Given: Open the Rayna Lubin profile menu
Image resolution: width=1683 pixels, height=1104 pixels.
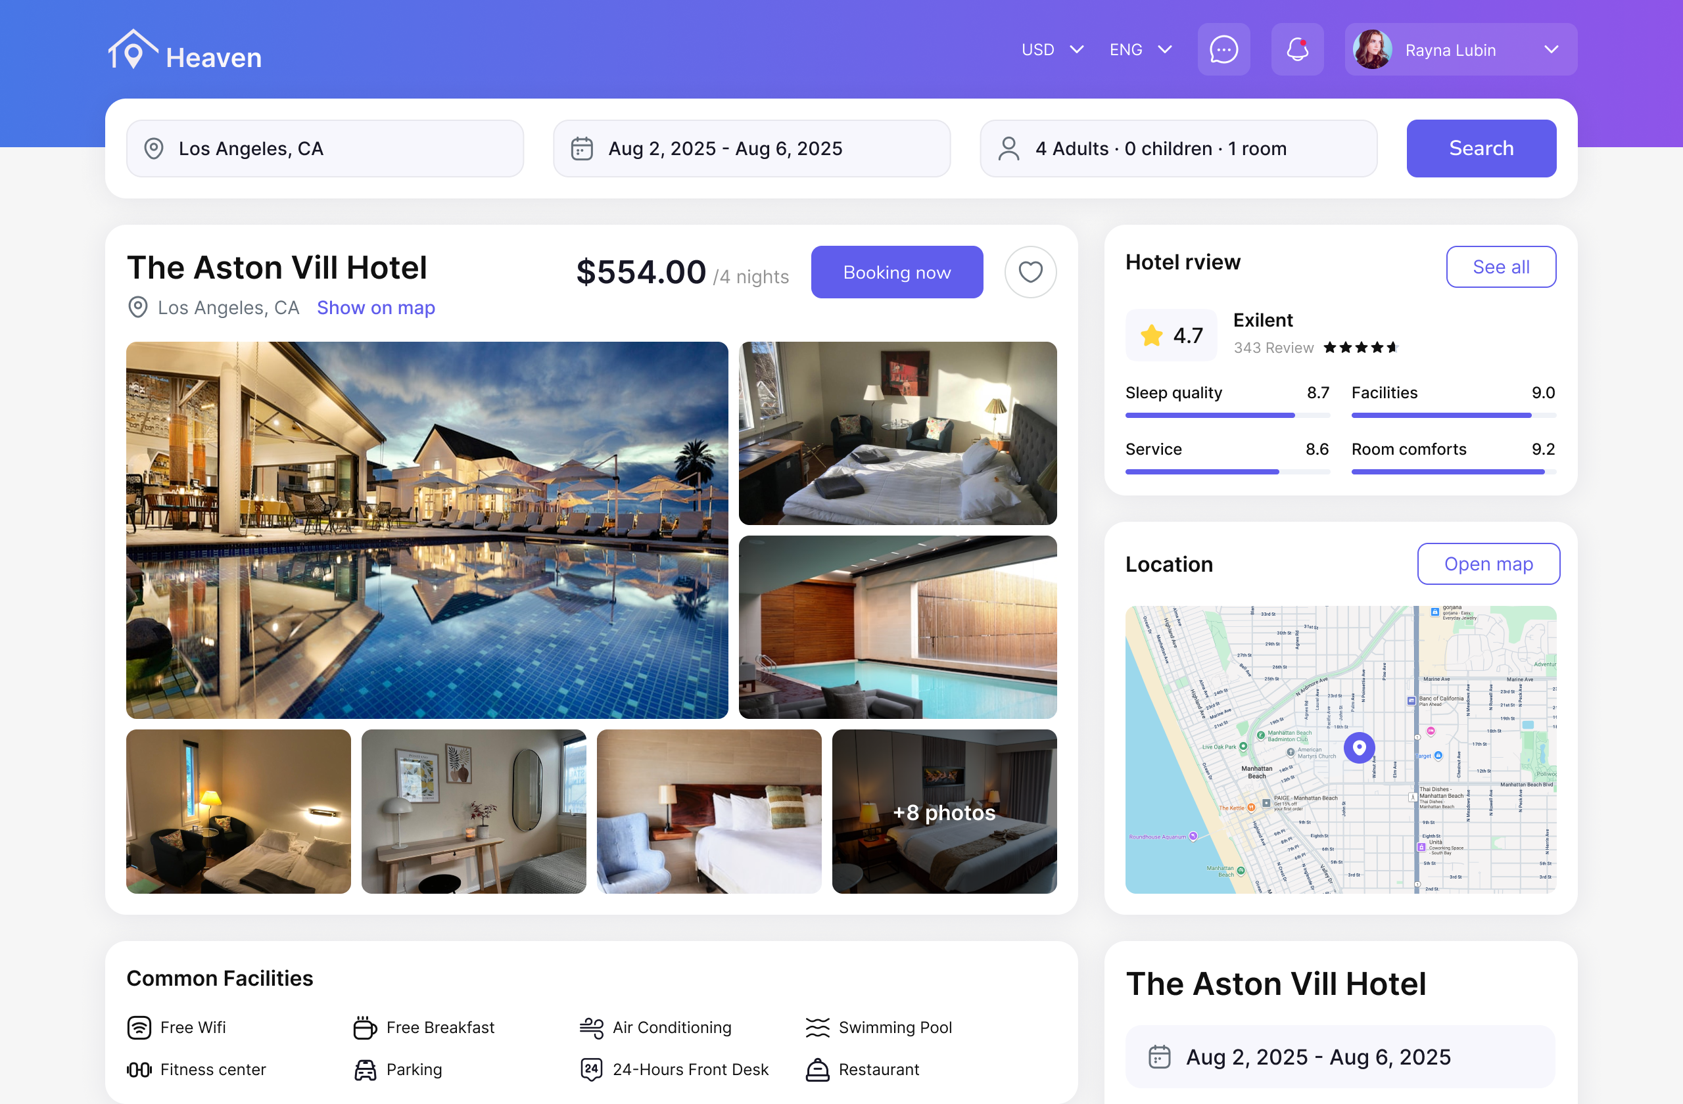Looking at the screenshot, I should point(1461,49).
